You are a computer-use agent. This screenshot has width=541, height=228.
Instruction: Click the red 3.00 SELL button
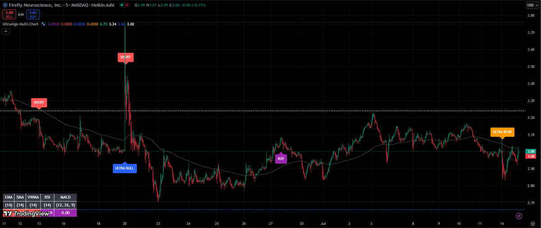click(10, 14)
